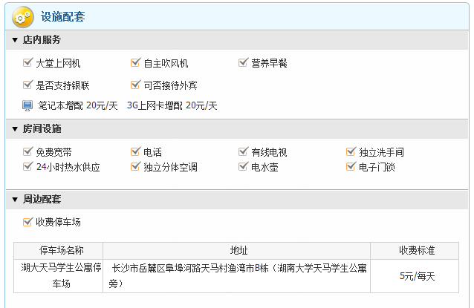
Task: Toggle the 自主吹风机 checkbox
Action: point(135,63)
